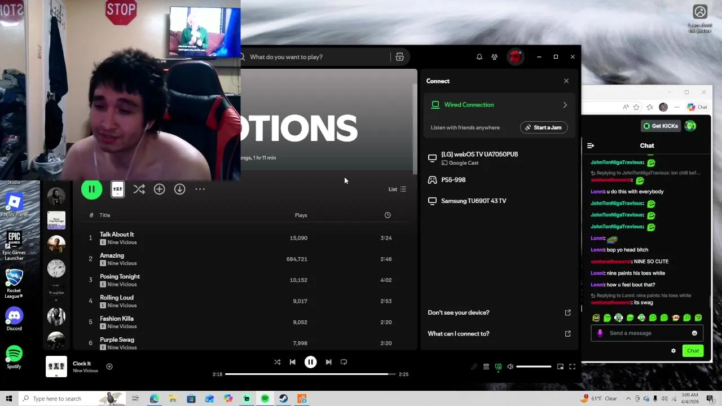Adjust the Spotify volume slider
The image size is (722, 406).
(x=534, y=367)
